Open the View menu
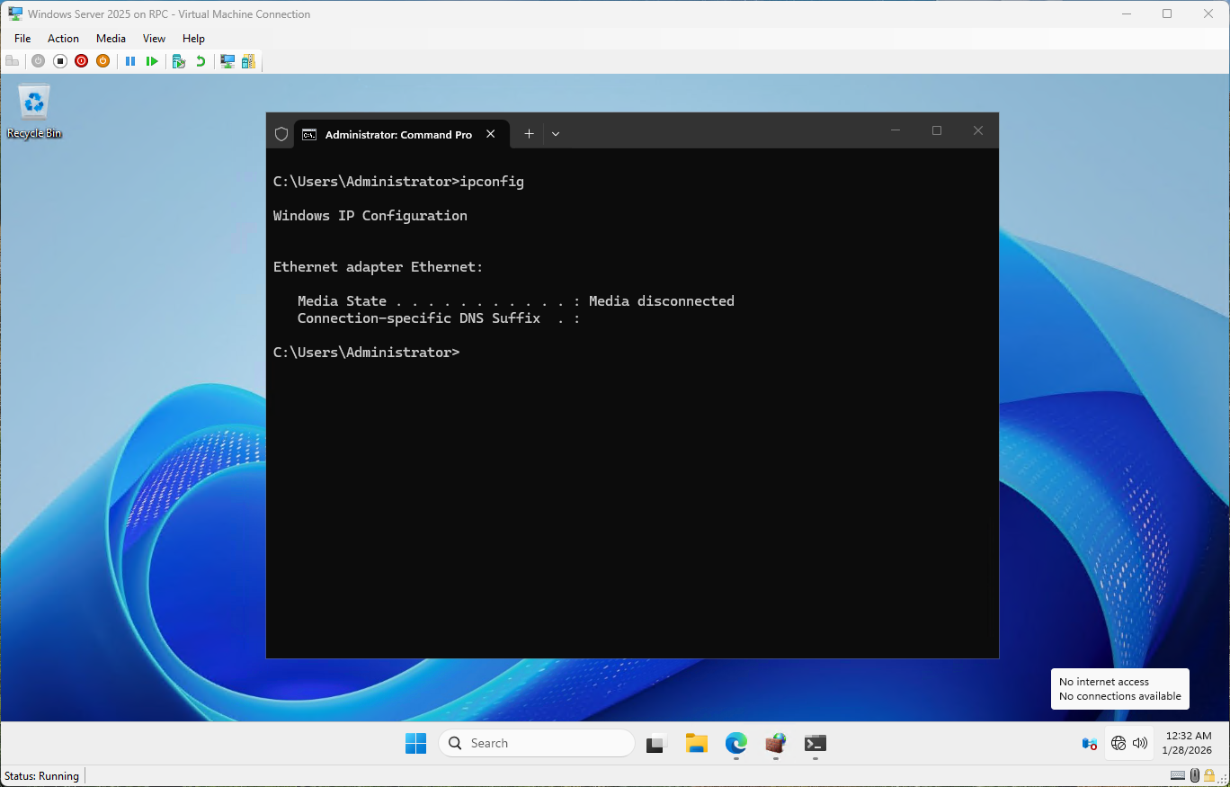The width and height of the screenshot is (1230, 787). pyautogui.click(x=154, y=39)
